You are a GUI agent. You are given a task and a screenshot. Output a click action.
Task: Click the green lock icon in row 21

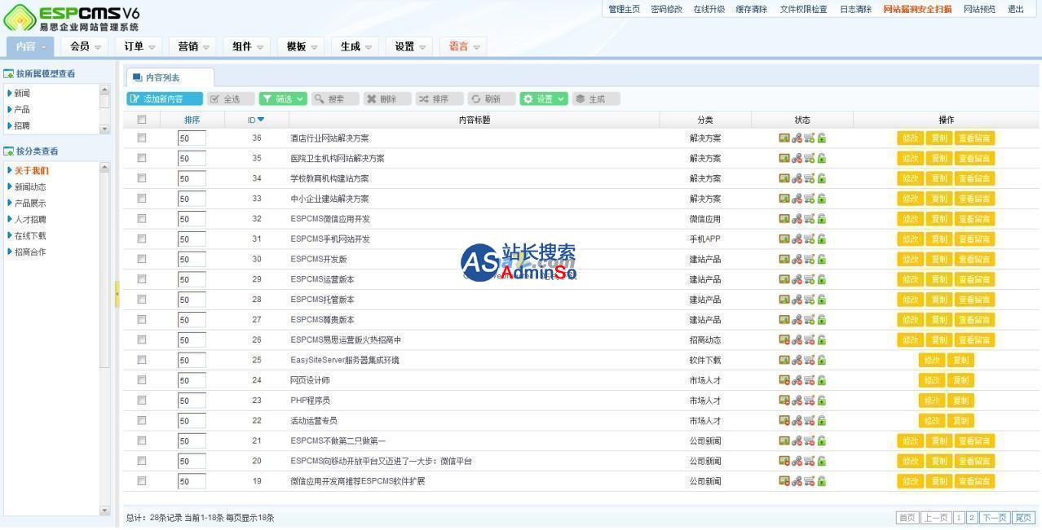(x=821, y=440)
